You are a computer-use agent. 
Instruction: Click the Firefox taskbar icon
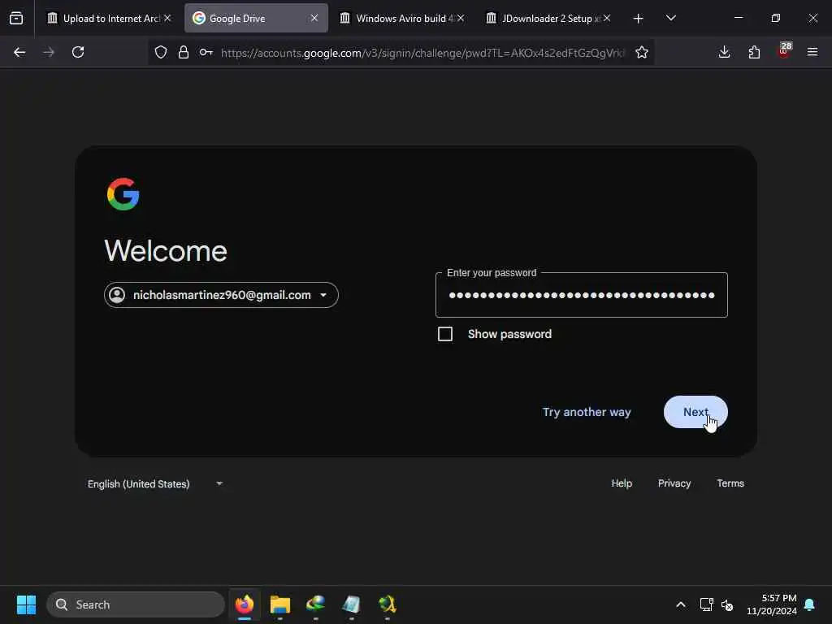tap(244, 604)
